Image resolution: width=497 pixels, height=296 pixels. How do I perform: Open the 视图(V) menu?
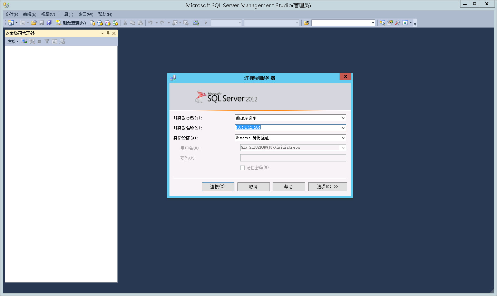(x=48, y=14)
